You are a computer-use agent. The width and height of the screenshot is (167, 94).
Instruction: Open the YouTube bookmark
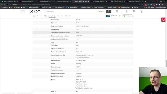(x=16, y=7)
